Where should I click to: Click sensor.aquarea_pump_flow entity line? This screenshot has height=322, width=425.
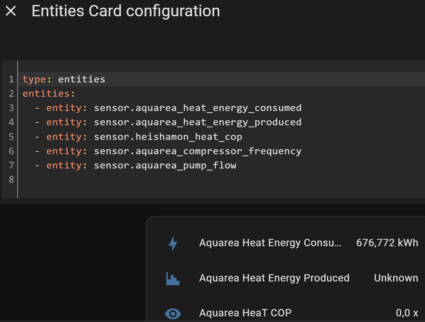tap(165, 165)
